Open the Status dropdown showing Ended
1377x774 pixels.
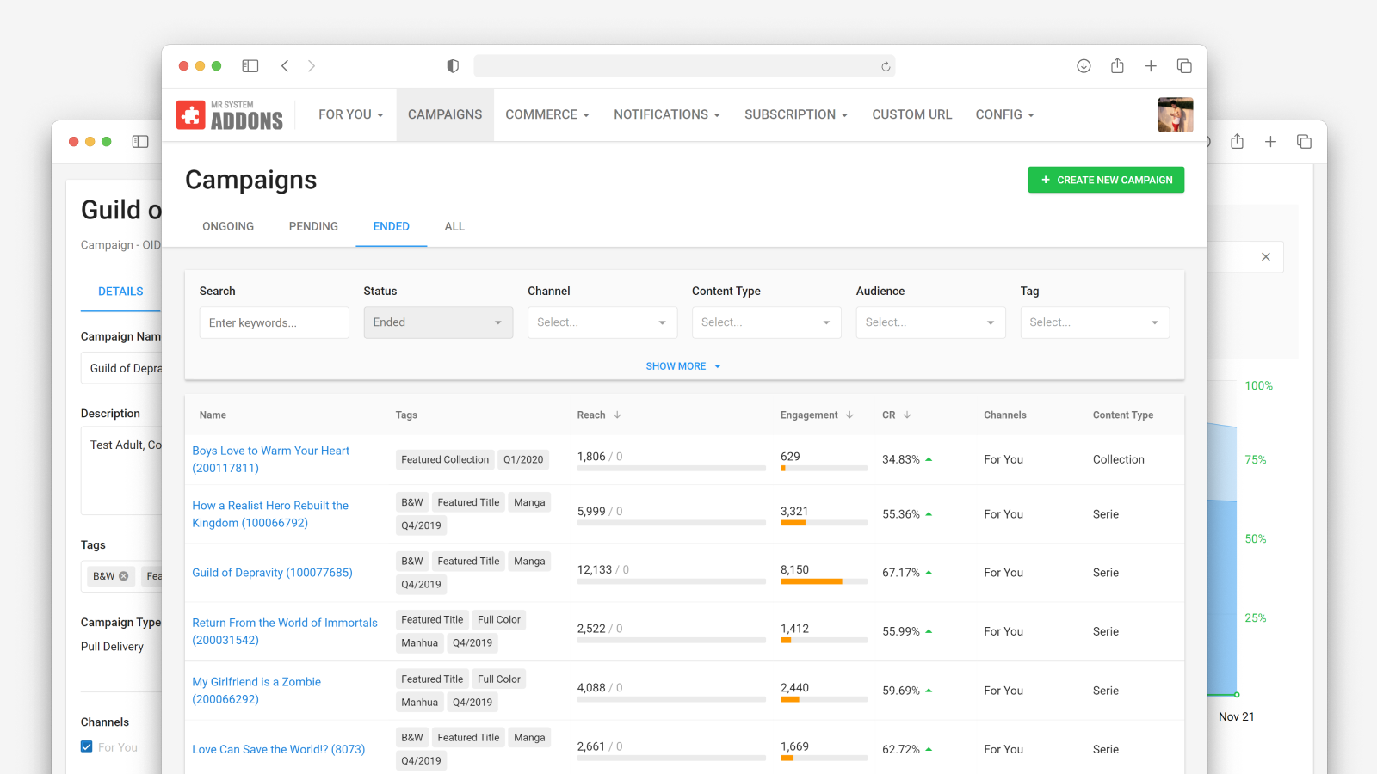click(x=438, y=322)
